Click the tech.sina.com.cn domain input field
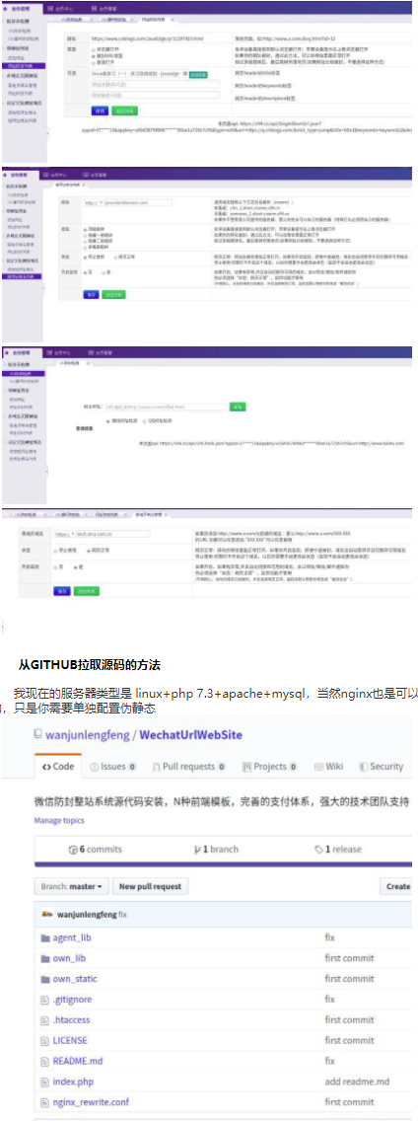The height and width of the screenshot is (1122, 418). point(113,533)
